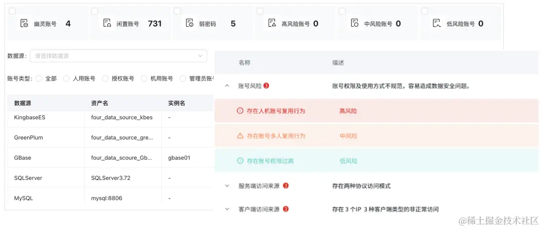Screen dimensions: 542x229
Task: Click the 存在人机账号复用行为 risk item
Action: [x=276, y=111]
